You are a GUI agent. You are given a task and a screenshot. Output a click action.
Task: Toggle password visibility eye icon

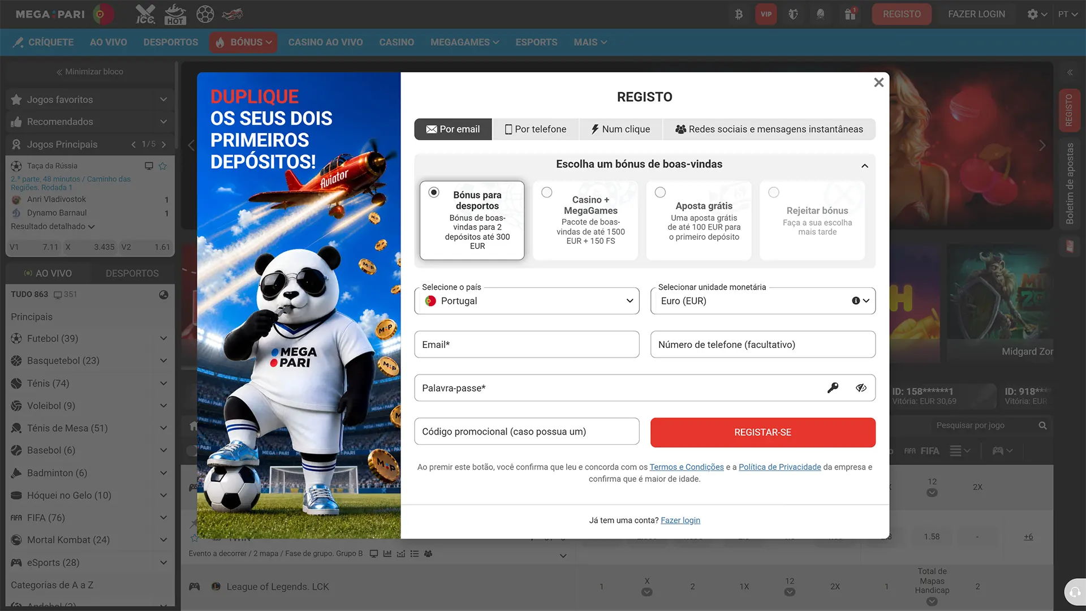point(861,388)
